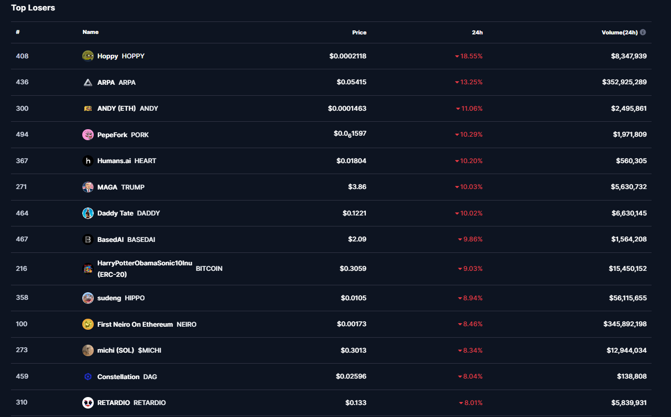This screenshot has height=417, width=671.
Task: Click the PepeFork pink coin icon
Action: click(88, 135)
